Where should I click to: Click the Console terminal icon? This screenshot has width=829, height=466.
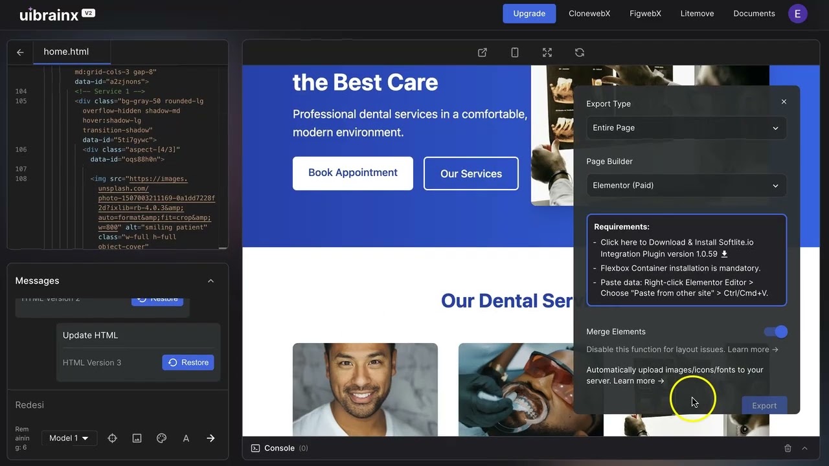[255, 448]
